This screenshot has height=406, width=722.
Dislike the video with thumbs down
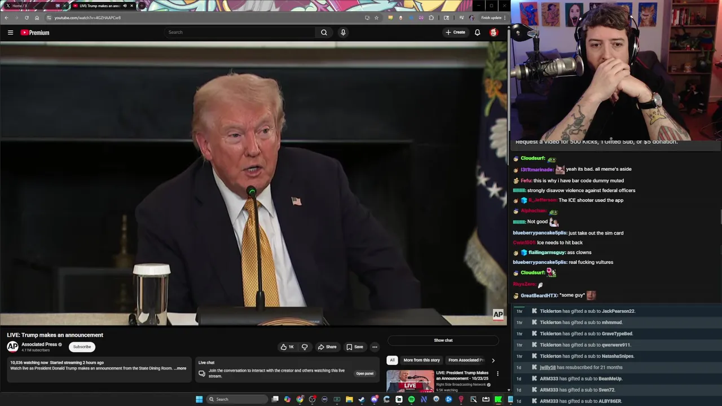click(305, 347)
